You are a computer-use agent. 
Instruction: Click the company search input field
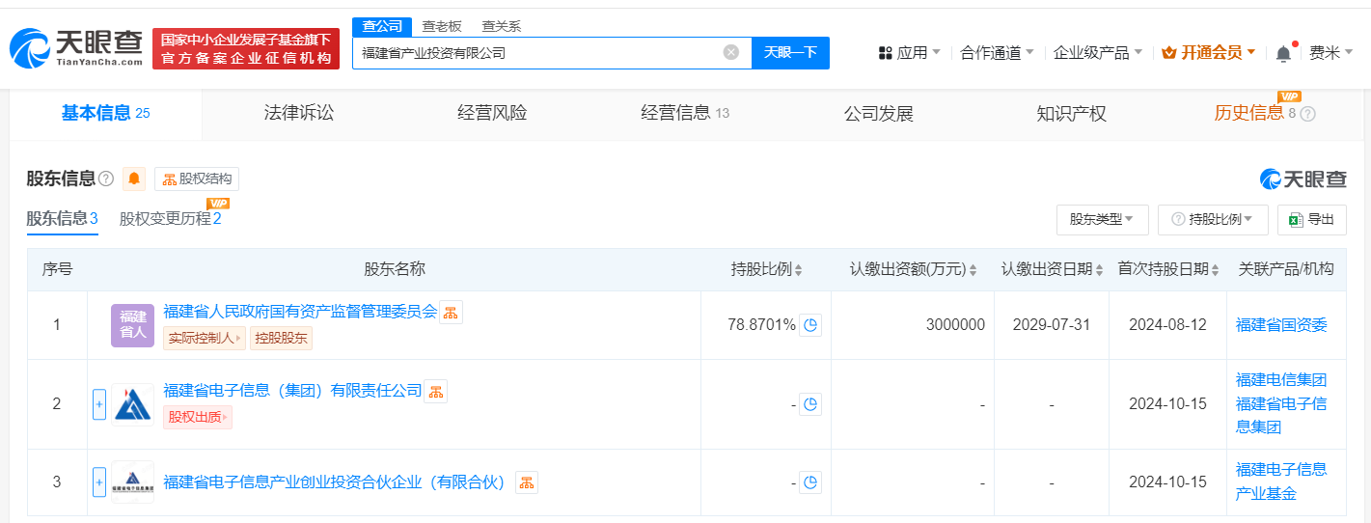click(x=535, y=52)
